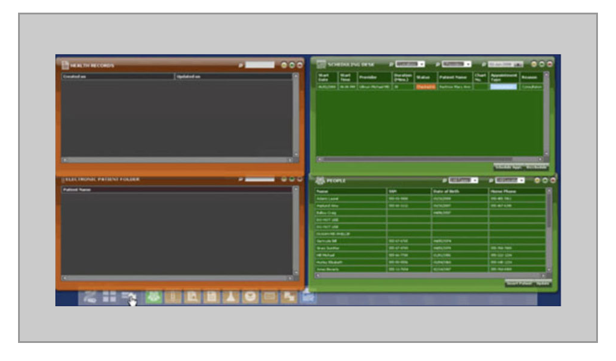
Task: Sort People list by Date of Birth column
Action: pyautogui.click(x=460, y=191)
